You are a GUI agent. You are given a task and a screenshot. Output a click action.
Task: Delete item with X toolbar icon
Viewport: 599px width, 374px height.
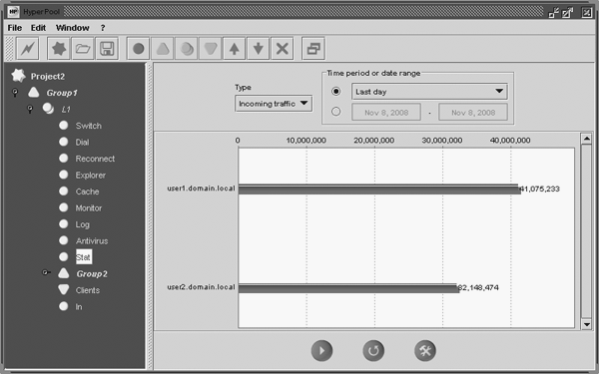pos(283,49)
